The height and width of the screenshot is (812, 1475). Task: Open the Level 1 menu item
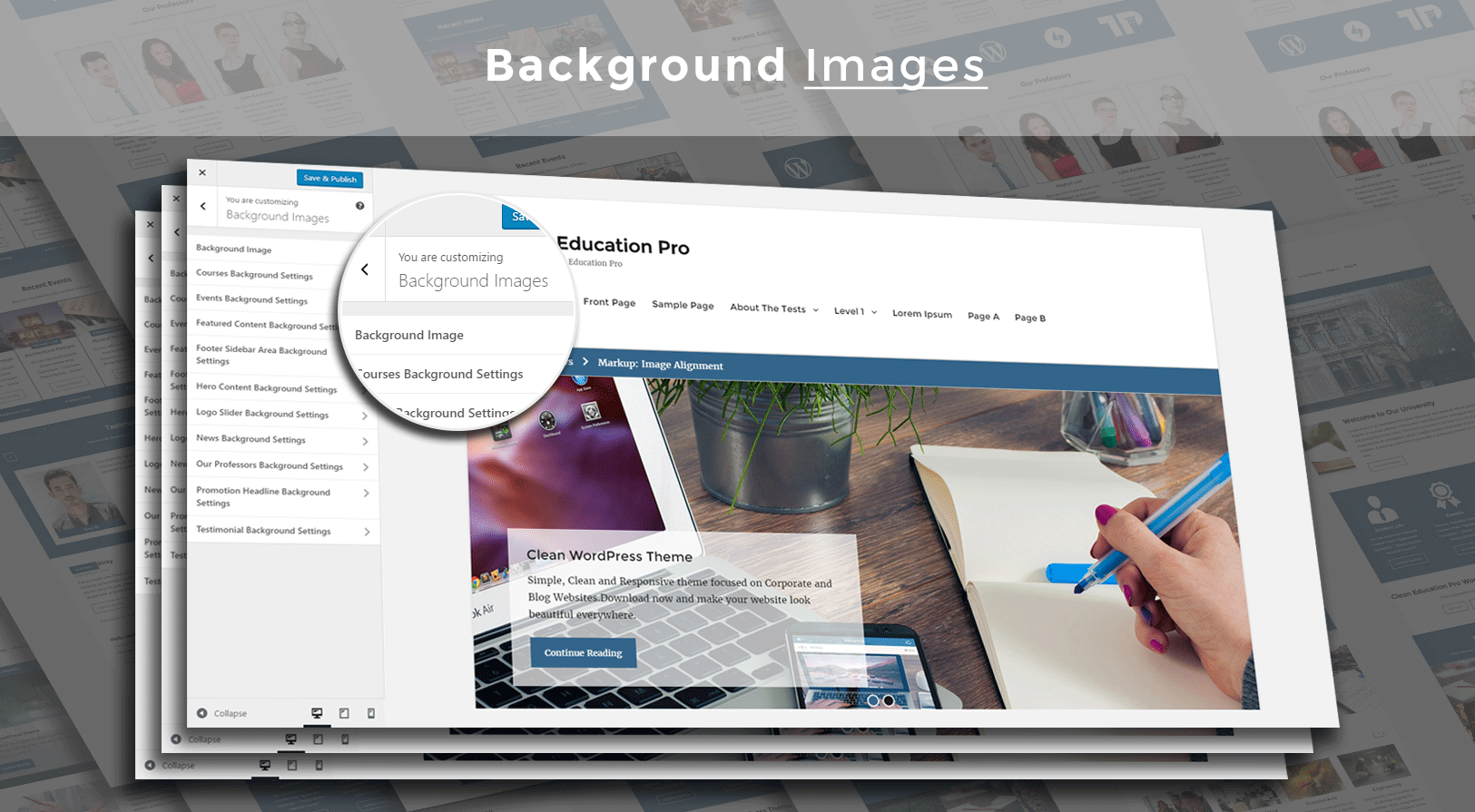(849, 311)
